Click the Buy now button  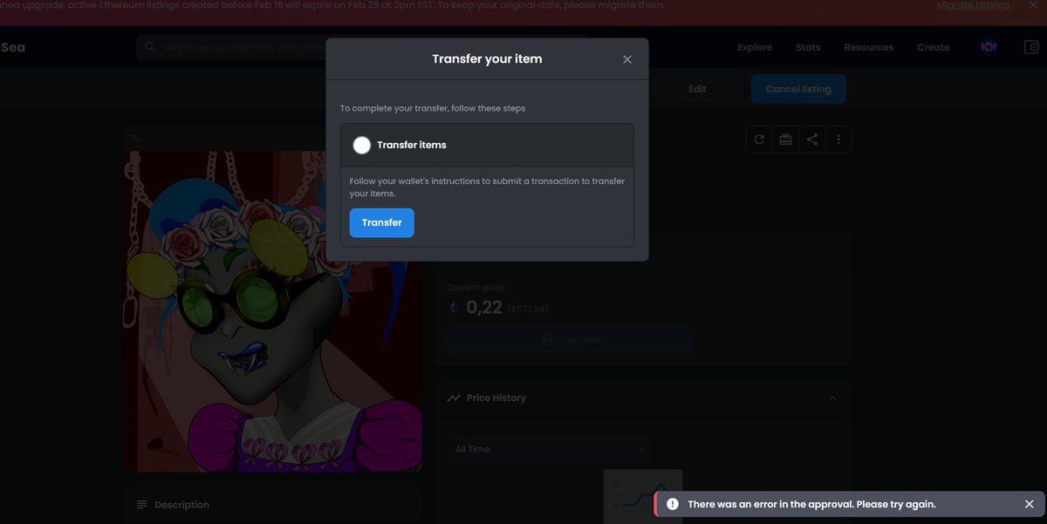coord(571,340)
